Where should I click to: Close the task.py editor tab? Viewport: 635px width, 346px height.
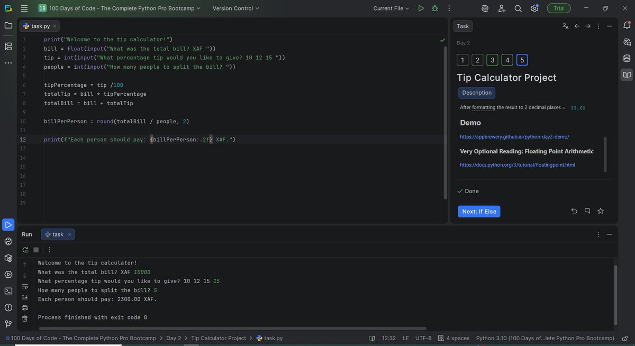(x=55, y=26)
